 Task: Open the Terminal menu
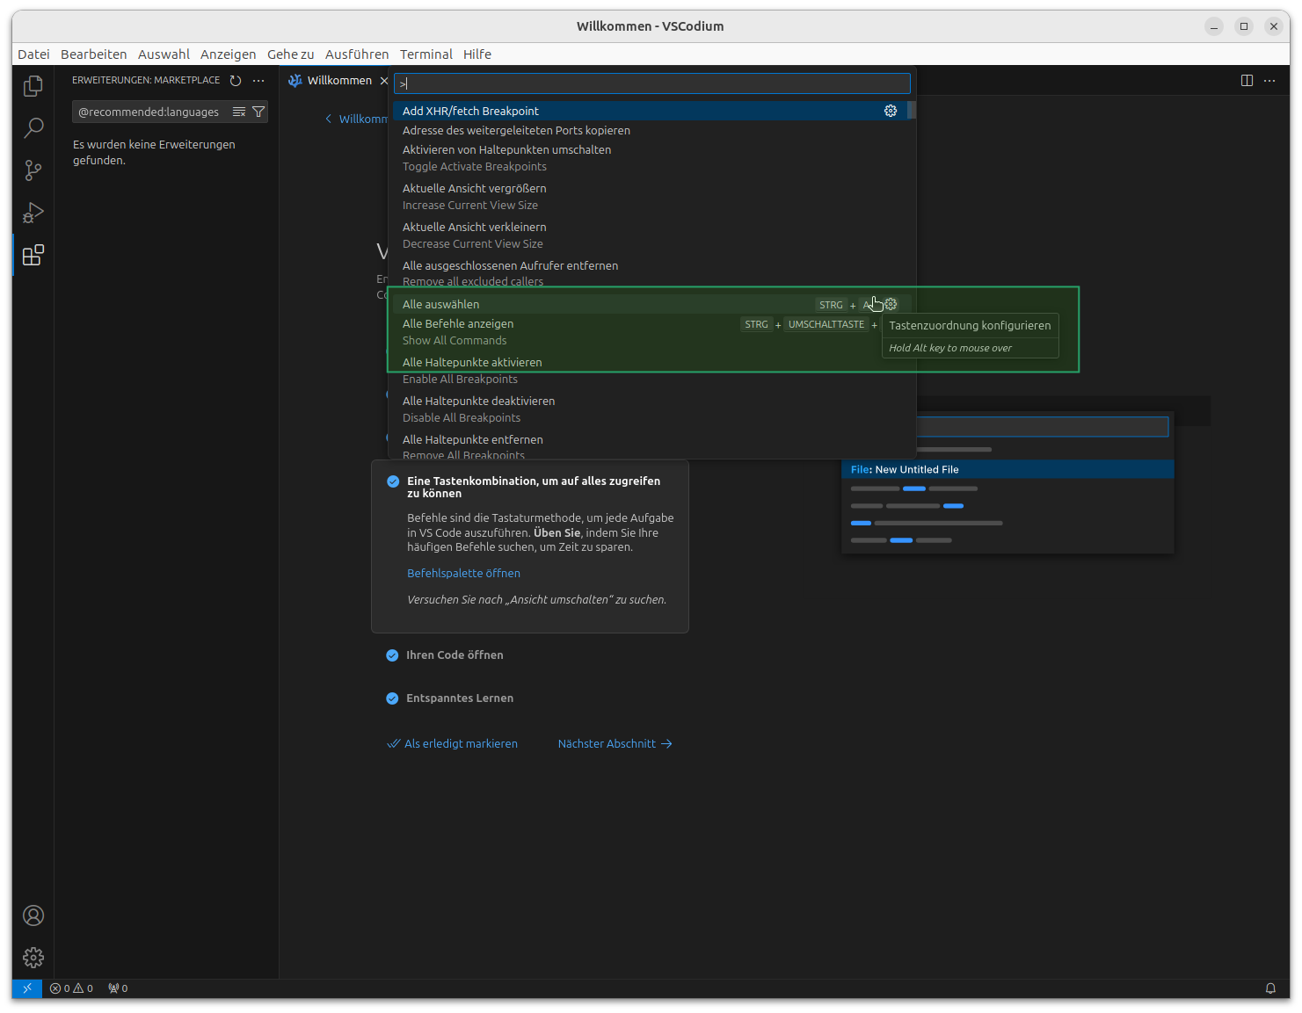[426, 54]
